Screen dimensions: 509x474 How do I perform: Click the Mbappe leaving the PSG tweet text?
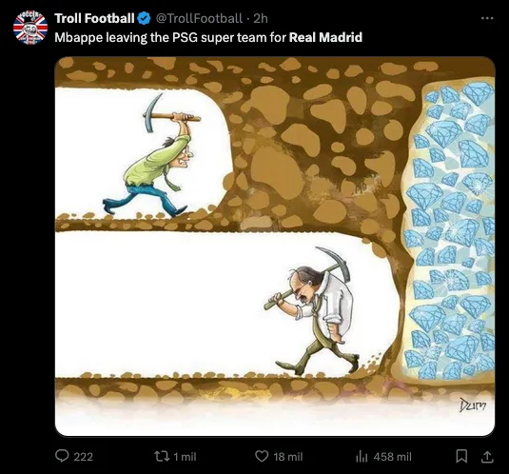coord(208,38)
